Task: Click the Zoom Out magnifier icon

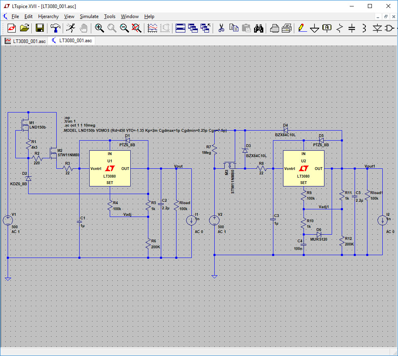Action: tap(124, 28)
